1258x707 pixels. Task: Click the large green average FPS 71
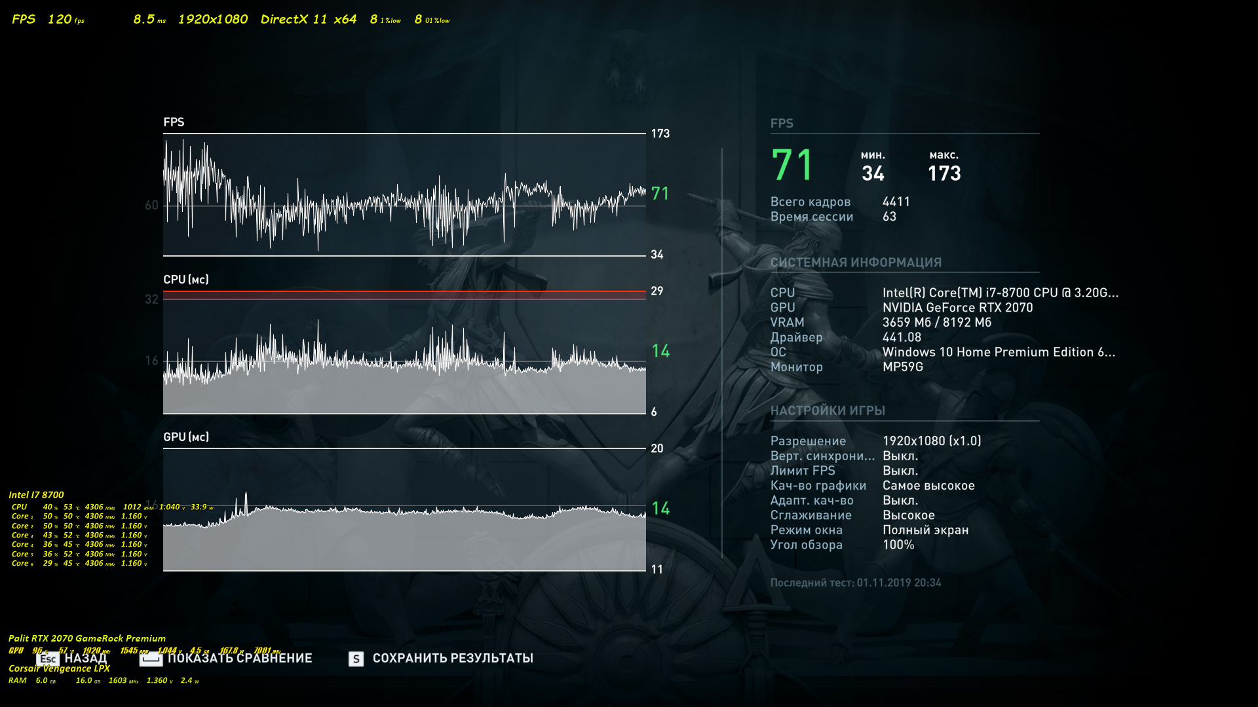[792, 165]
